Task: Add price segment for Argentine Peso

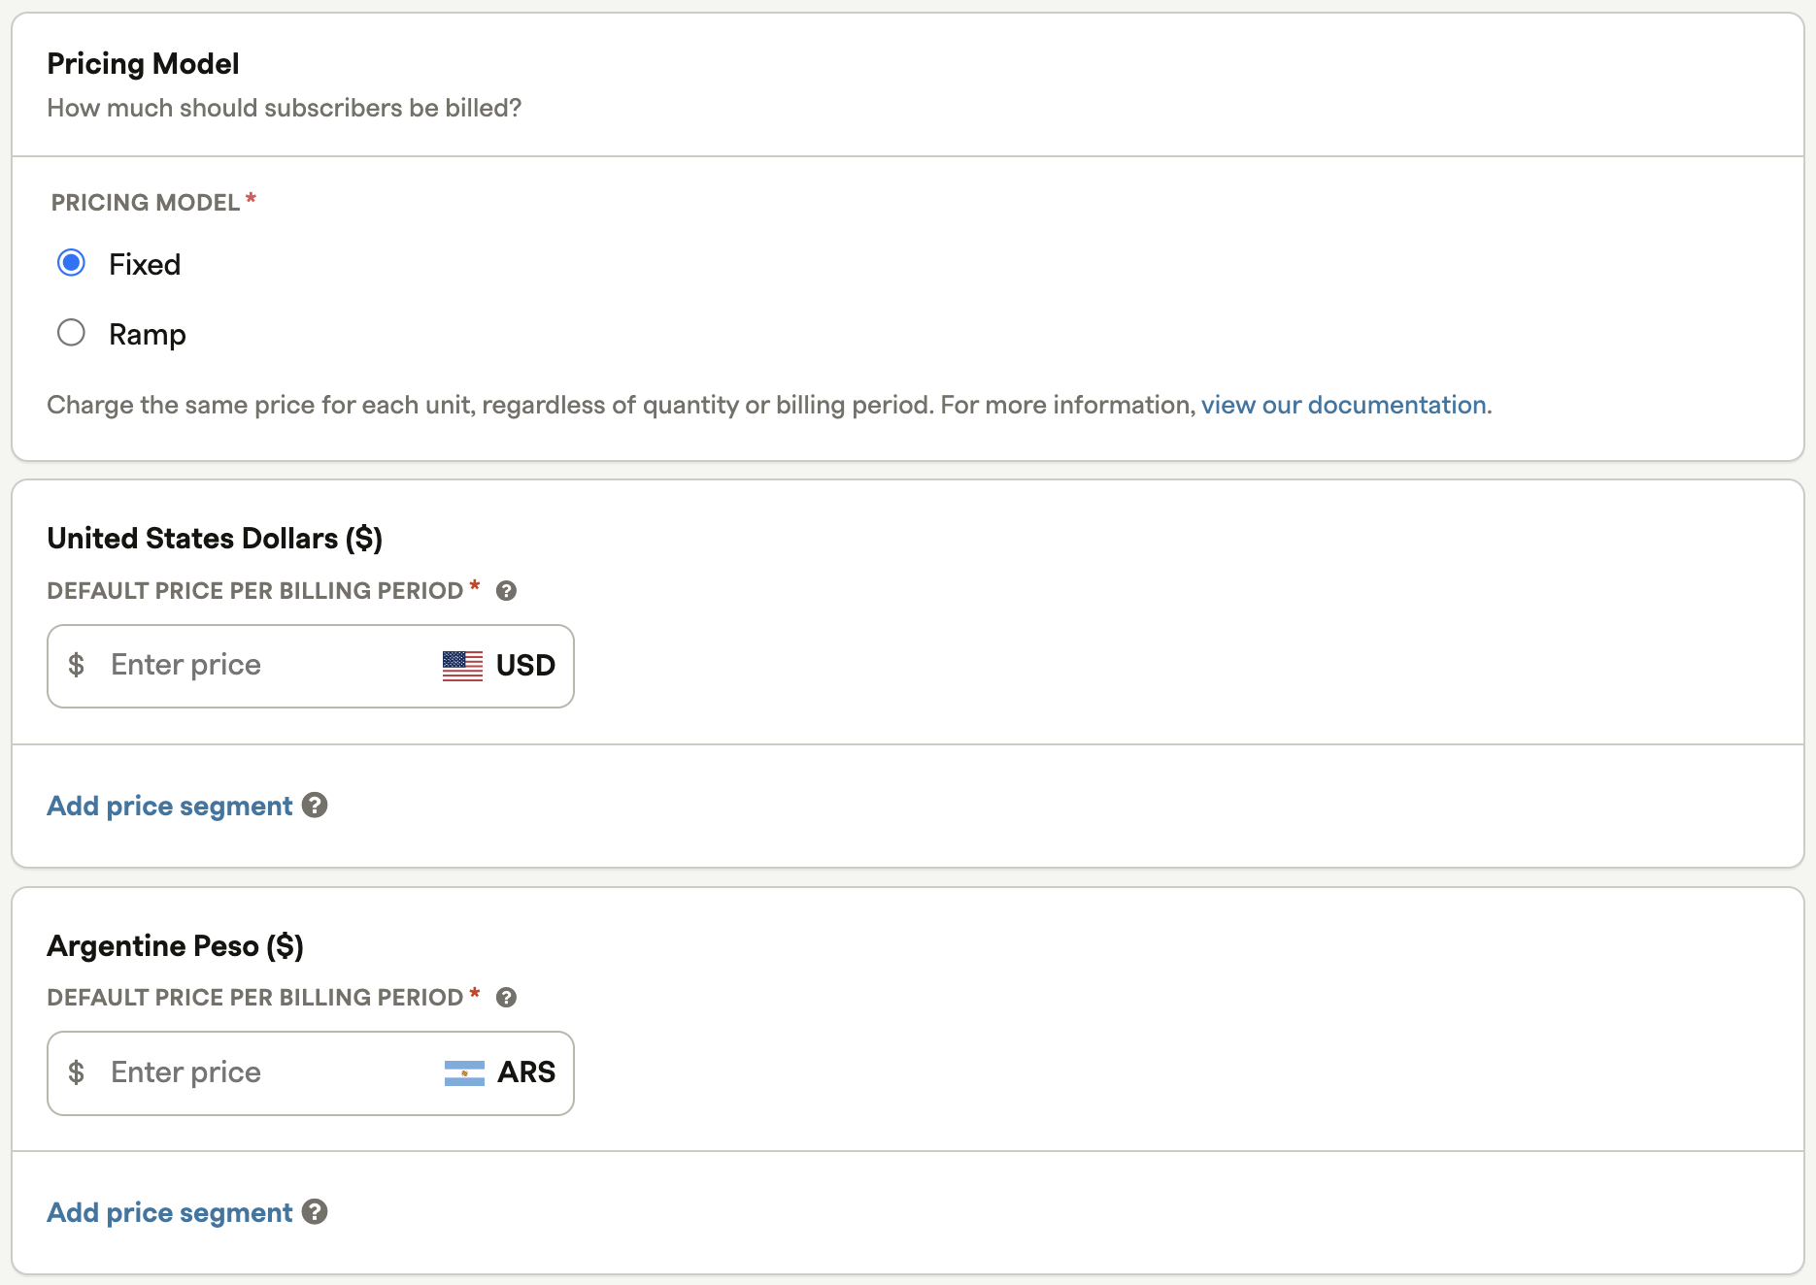Action: [170, 1213]
